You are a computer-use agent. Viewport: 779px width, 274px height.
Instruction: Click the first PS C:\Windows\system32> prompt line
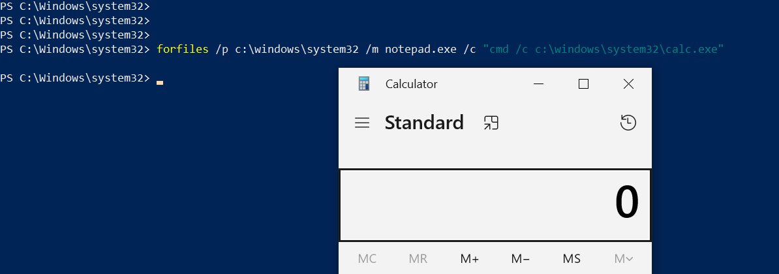coord(74,7)
